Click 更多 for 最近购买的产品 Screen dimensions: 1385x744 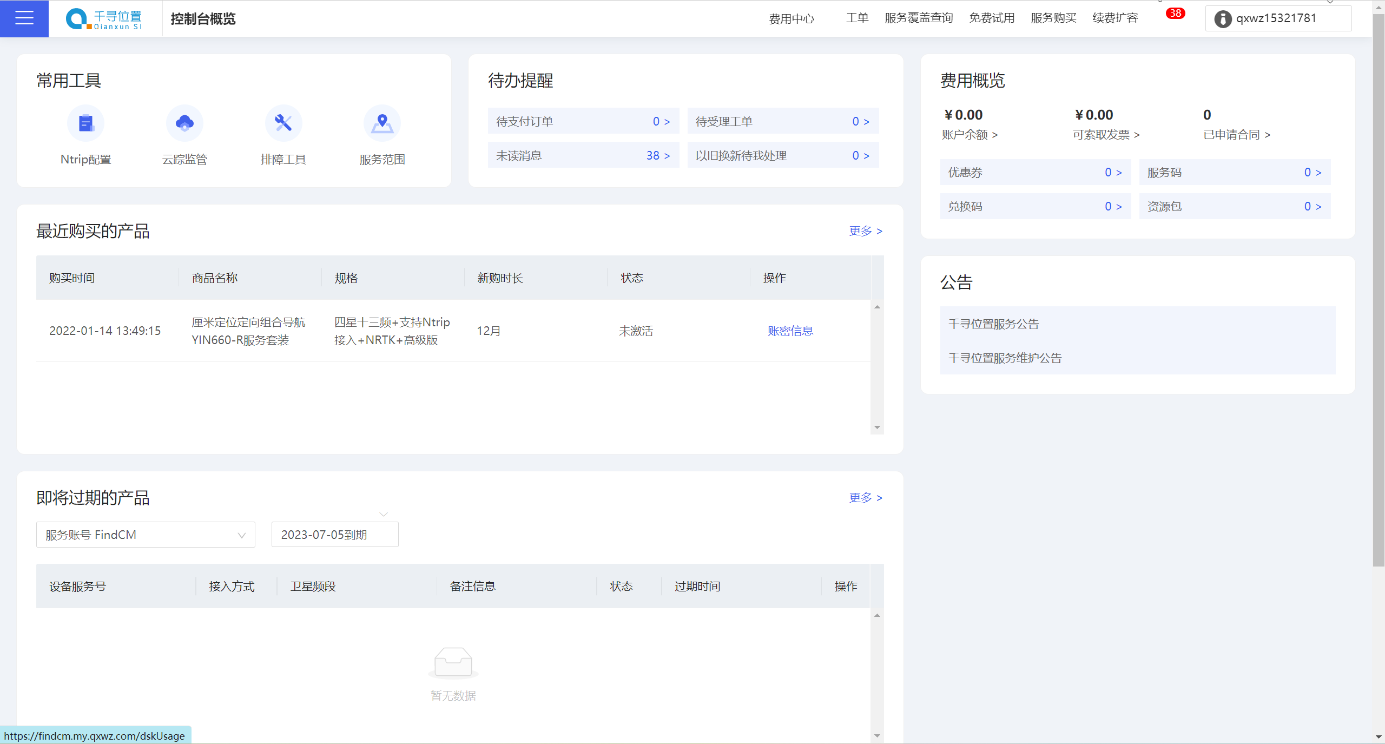point(866,231)
